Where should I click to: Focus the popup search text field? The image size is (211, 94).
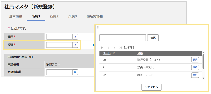123,38
